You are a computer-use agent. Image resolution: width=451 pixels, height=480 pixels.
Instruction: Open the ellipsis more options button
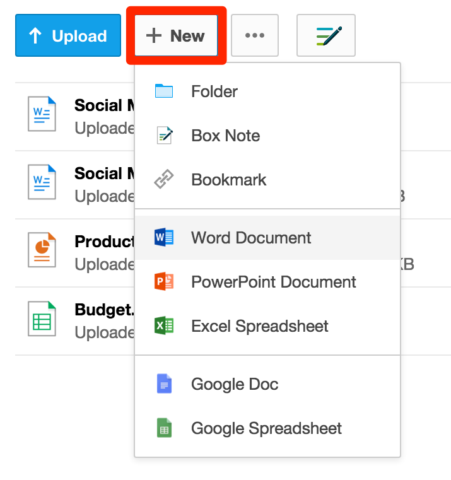[255, 36]
